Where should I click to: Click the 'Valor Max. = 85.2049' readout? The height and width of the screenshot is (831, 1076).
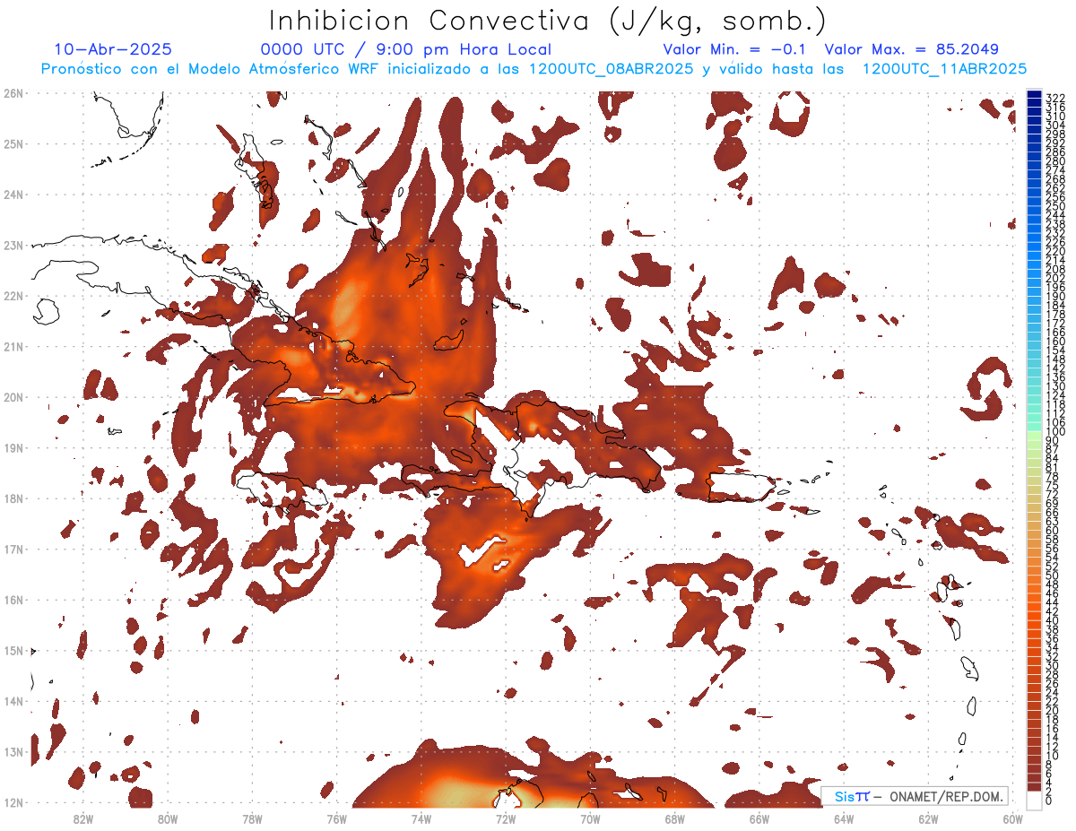click(911, 50)
